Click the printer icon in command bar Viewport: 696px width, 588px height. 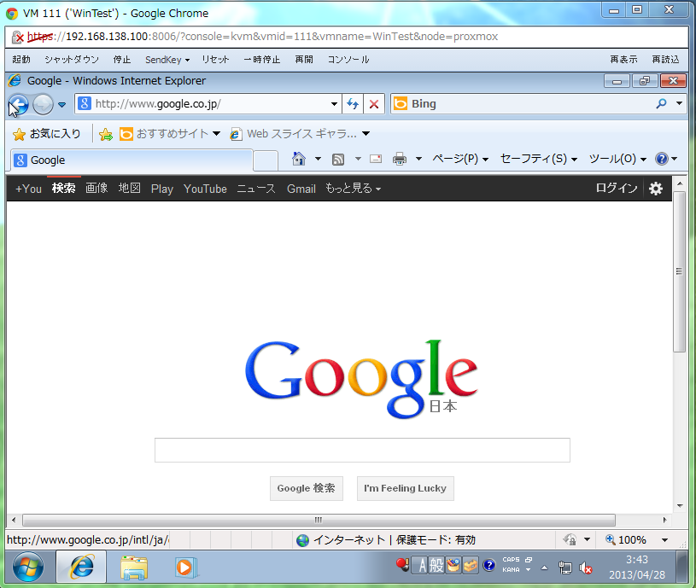pyautogui.click(x=400, y=159)
